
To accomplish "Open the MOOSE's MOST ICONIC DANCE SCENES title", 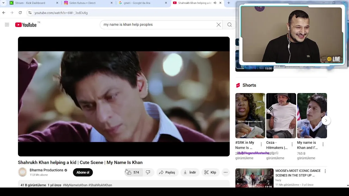I will tap(298, 173).
